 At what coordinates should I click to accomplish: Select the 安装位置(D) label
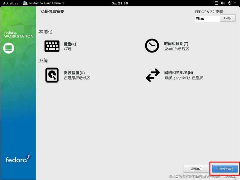[74, 73]
